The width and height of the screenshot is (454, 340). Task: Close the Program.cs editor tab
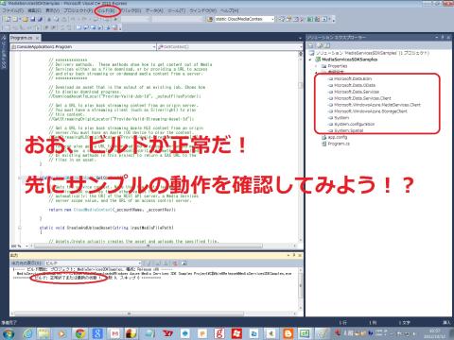coord(37,38)
